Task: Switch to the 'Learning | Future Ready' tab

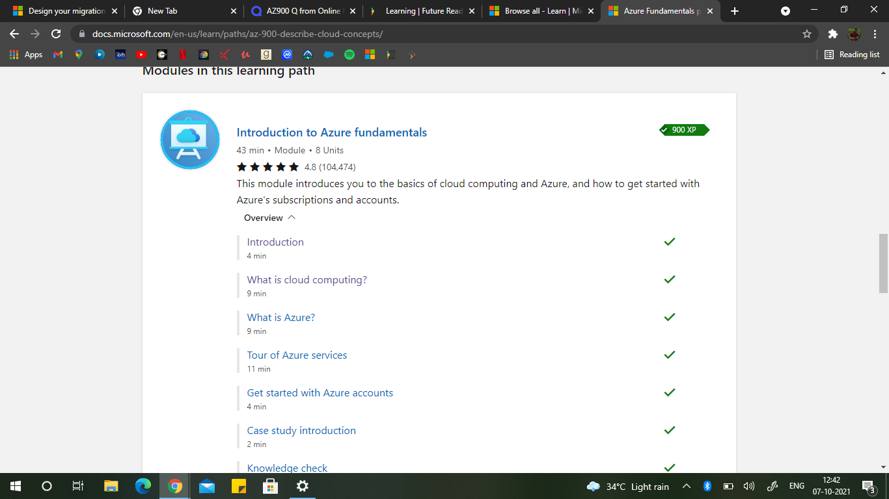Action: point(422,11)
